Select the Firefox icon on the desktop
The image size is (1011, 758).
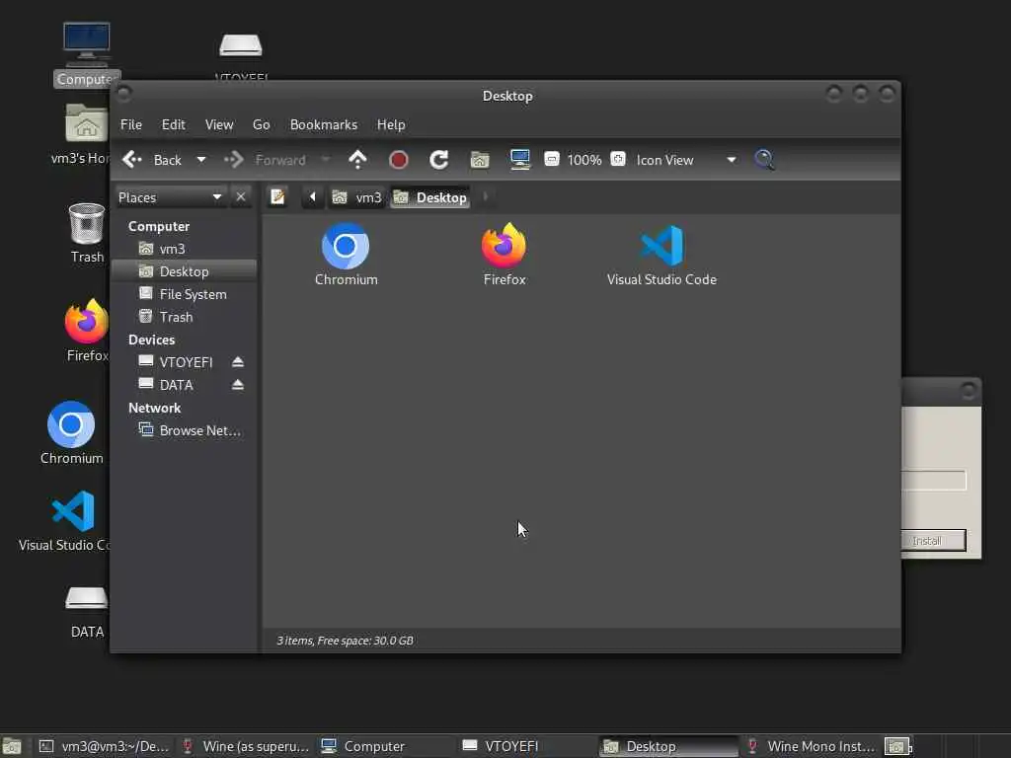(87, 330)
